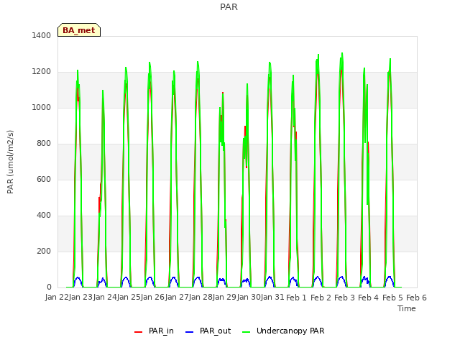The image size is (460, 345).
Task: Click the Jan 26 x-axis tick label
Action: [x=152, y=297]
